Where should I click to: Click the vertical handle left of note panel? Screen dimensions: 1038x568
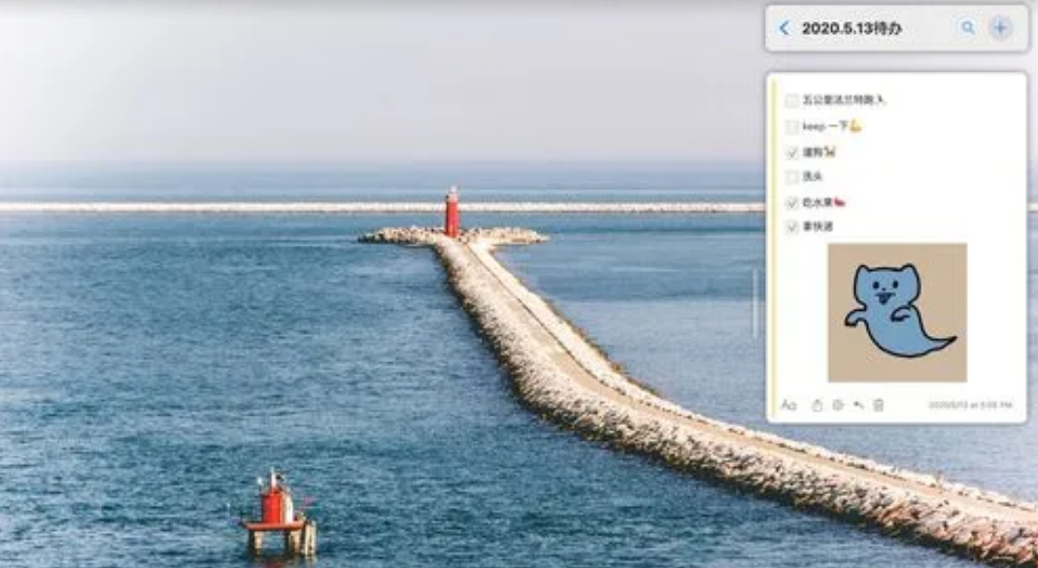click(x=753, y=303)
